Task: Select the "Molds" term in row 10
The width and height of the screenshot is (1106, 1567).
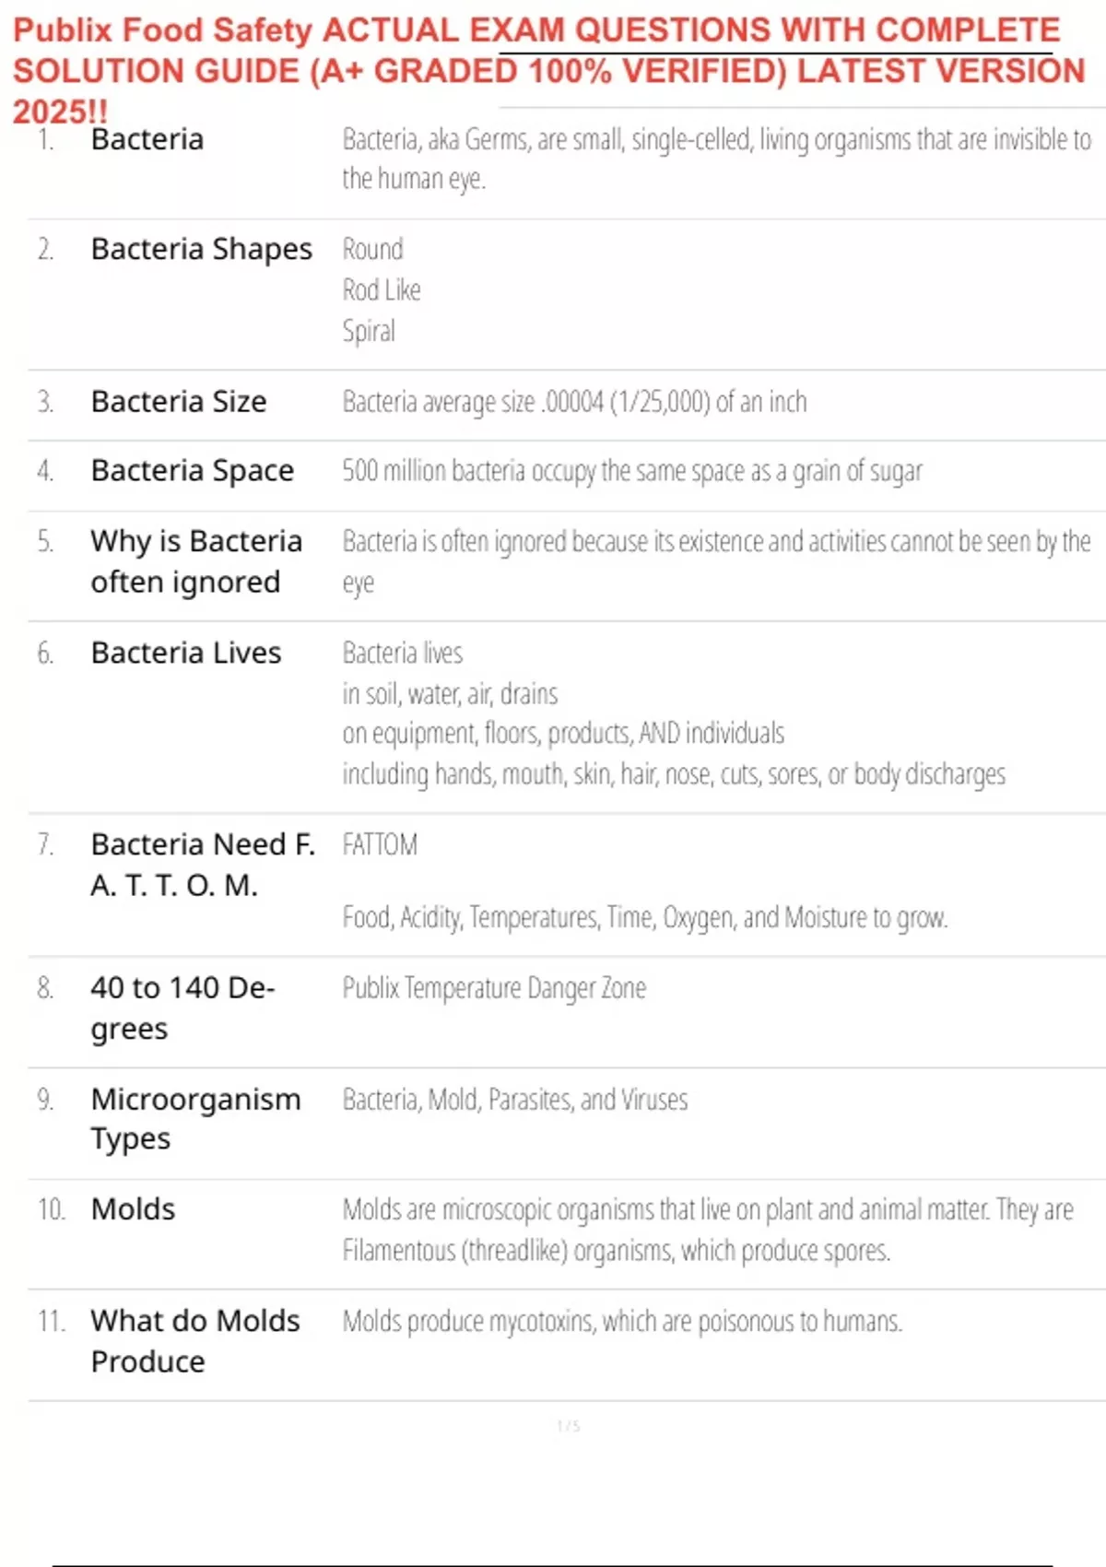Action: [x=133, y=1209]
